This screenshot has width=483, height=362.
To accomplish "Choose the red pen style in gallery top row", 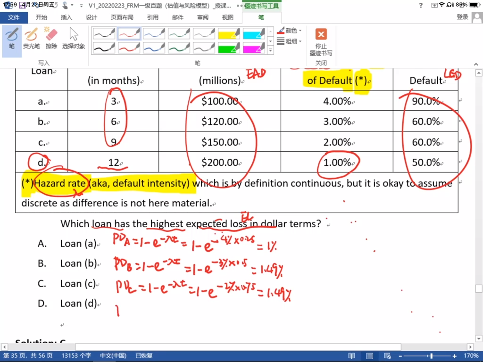I will [x=129, y=34].
